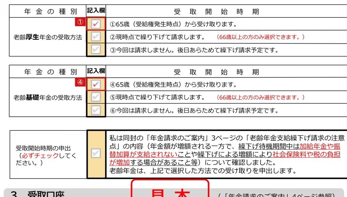Click underlined red text 社会保険料や税の負担

(x=306, y=154)
